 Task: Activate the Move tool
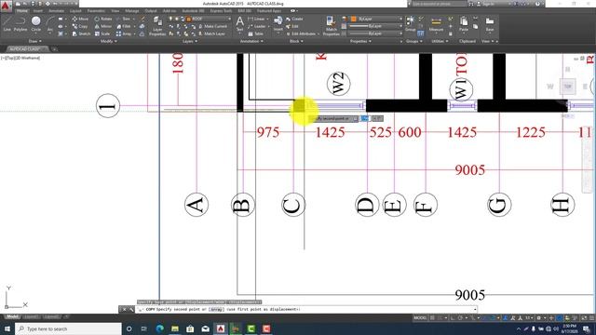click(x=80, y=19)
